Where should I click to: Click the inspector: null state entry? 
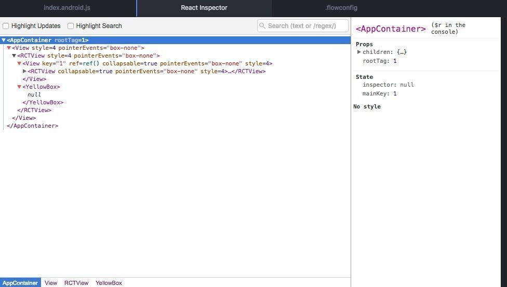click(388, 85)
